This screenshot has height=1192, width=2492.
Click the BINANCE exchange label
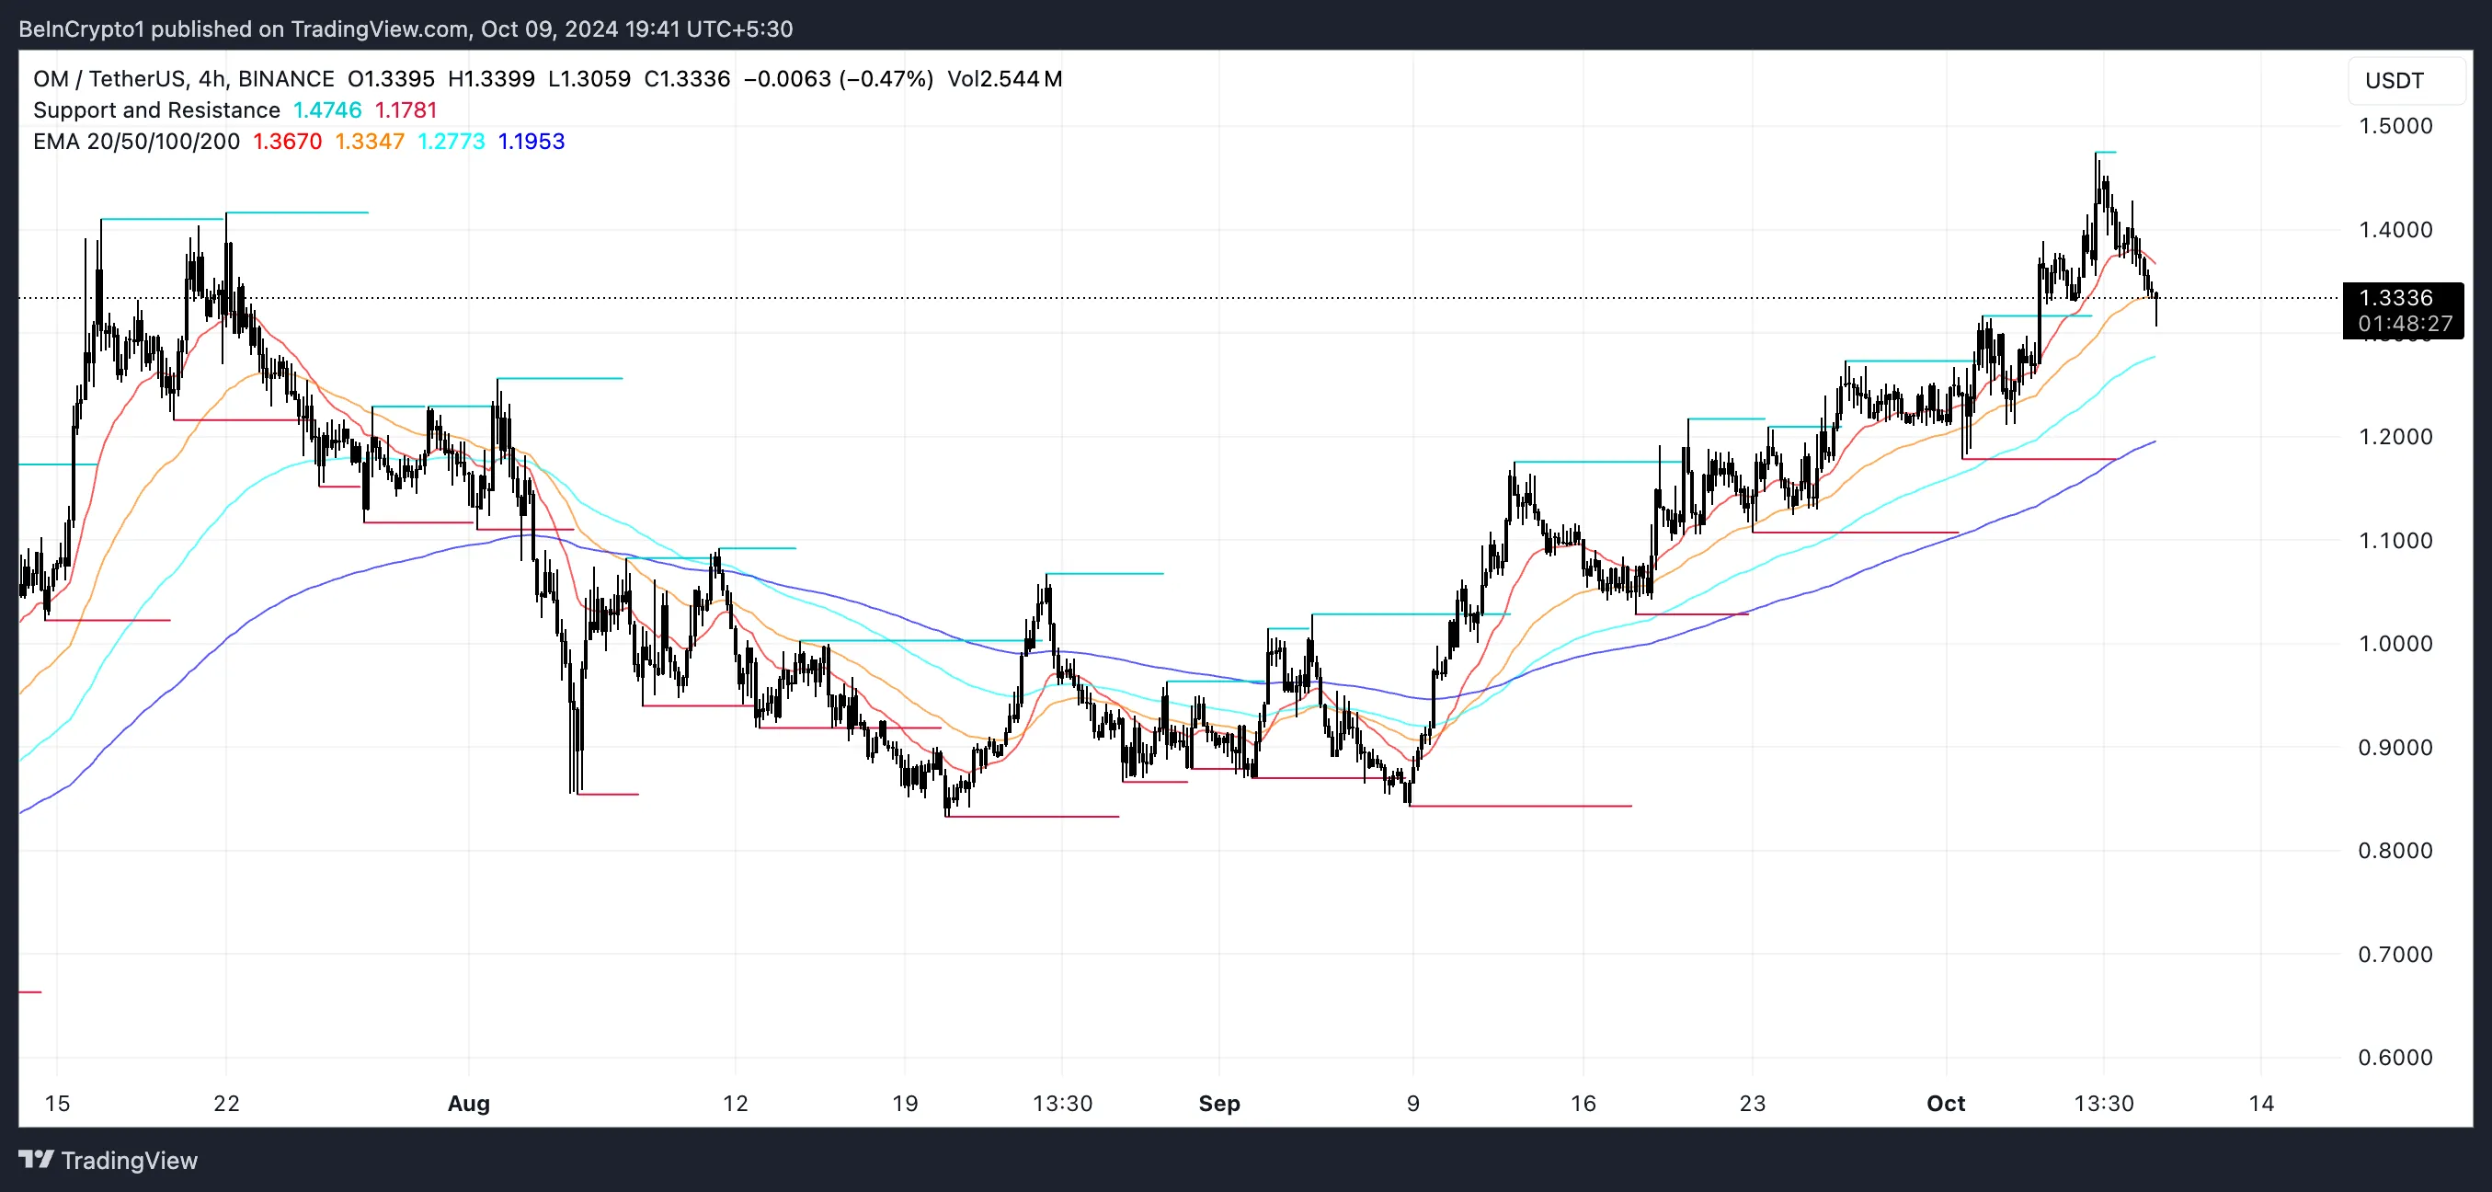(286, 79)
